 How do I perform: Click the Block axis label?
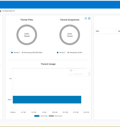(10, 99)
